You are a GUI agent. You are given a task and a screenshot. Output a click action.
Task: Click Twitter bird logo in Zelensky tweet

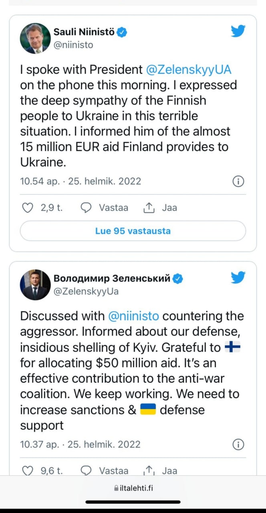(238, 277)
